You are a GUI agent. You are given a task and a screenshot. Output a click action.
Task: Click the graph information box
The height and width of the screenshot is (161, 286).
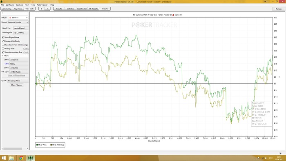[261, 114]
